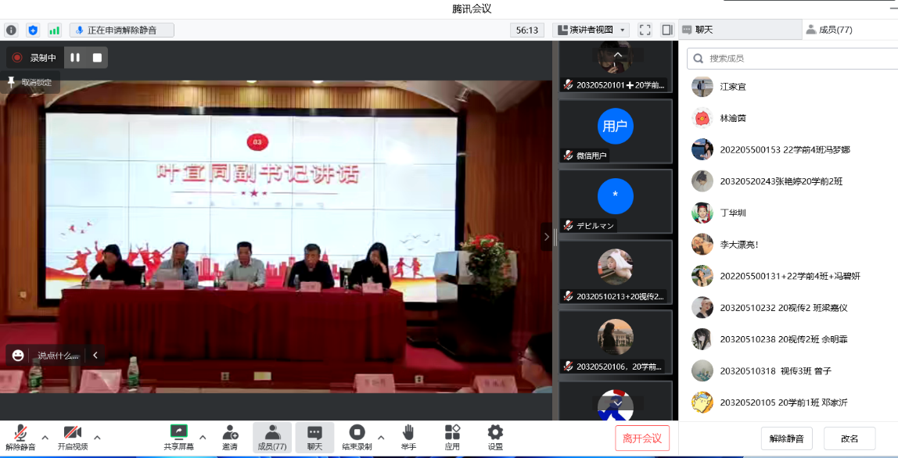
Task: Click the search members (搜索成员) field
Action: coord(790,58)
